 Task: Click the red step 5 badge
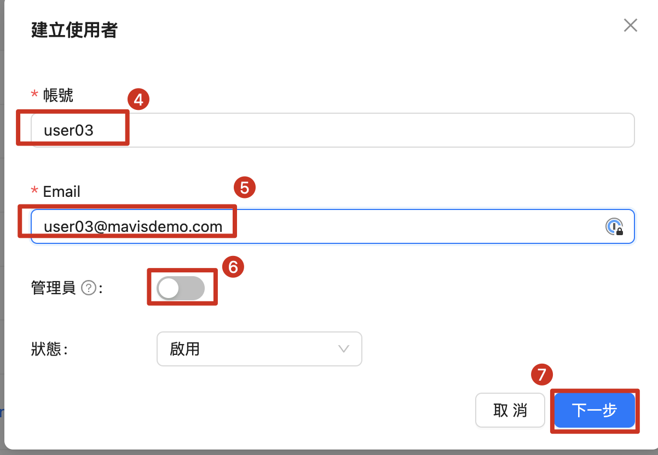click(x=245, y=188)
